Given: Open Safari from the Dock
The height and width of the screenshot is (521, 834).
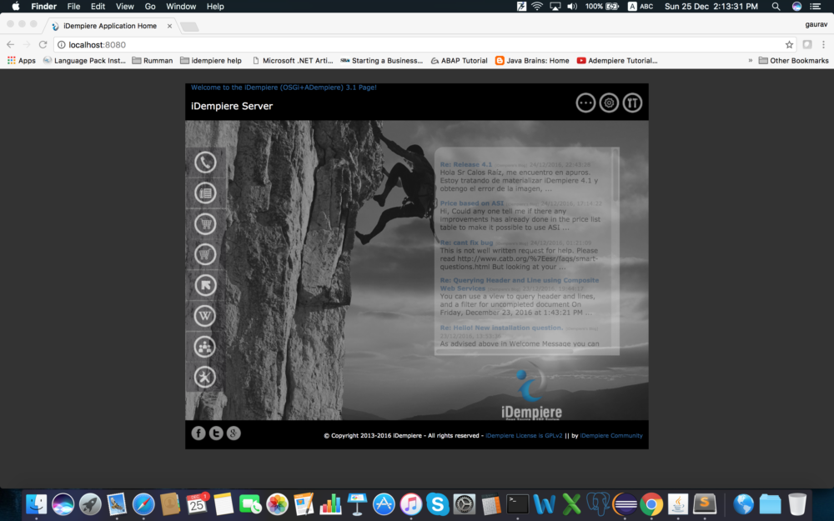Looking at the screenshot, I should 143,504.
